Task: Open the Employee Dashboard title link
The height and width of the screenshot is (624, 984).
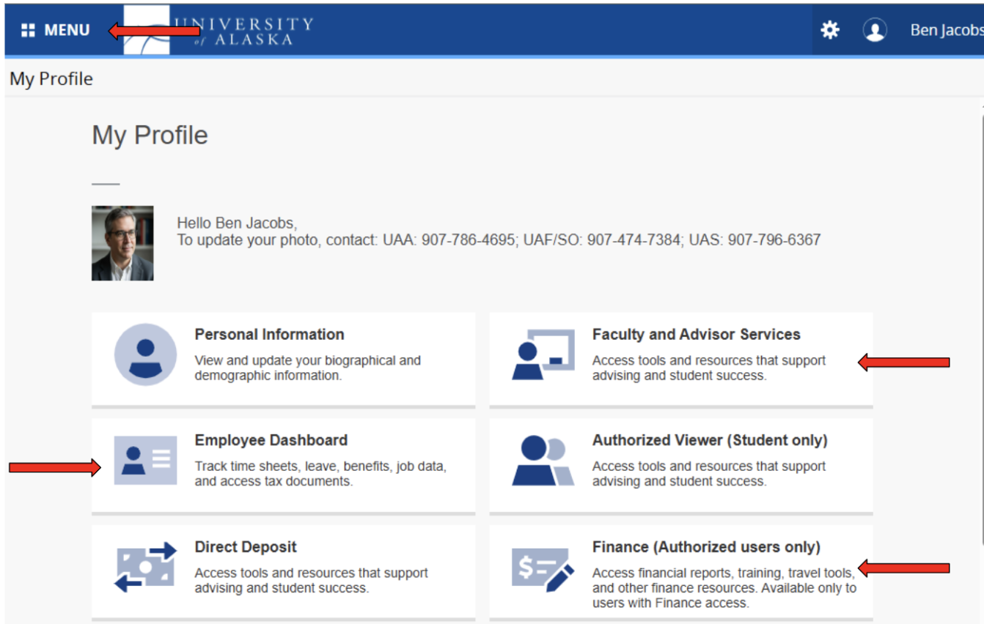Action: [271, 440]
